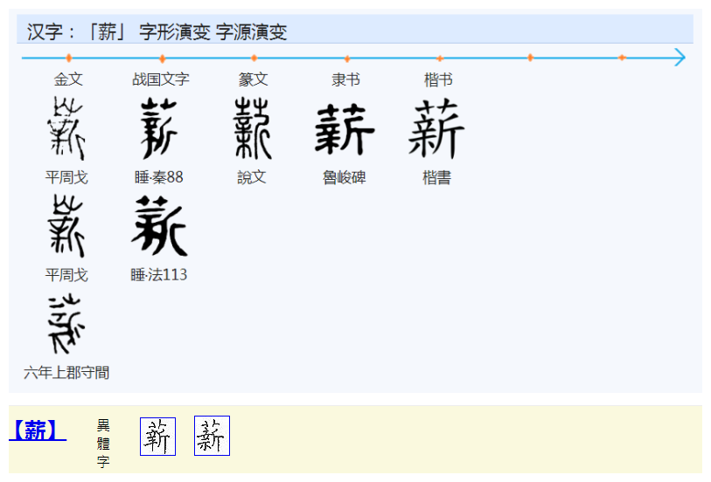
Task: Select the second variant character box of 薪
Action: pos(212,436)
